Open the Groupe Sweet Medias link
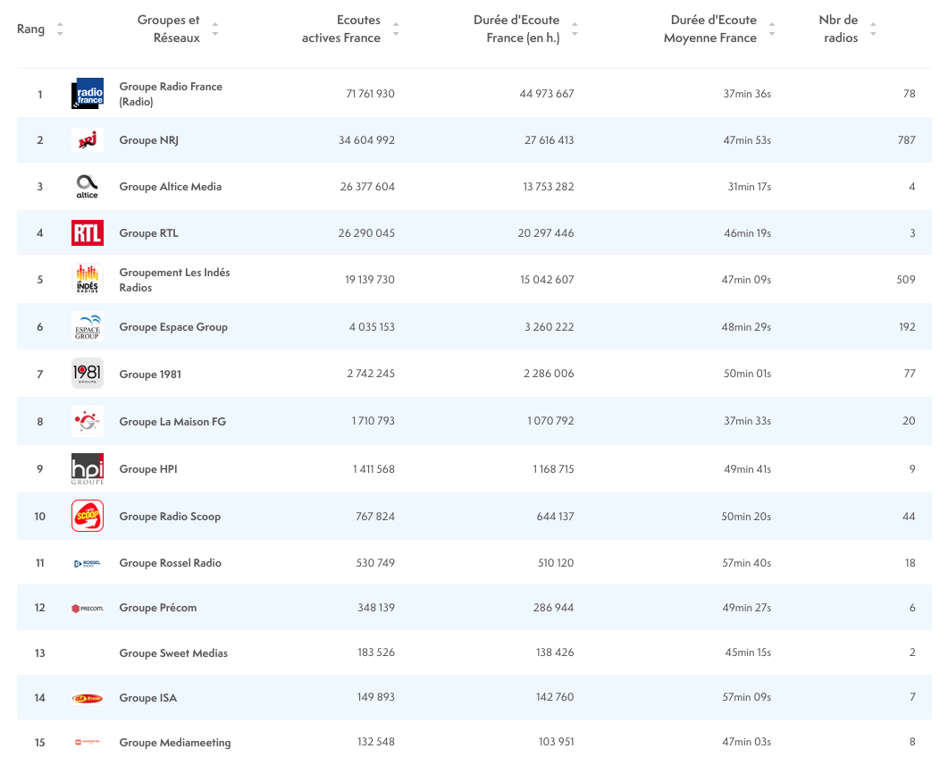 [x=173, y=653]
